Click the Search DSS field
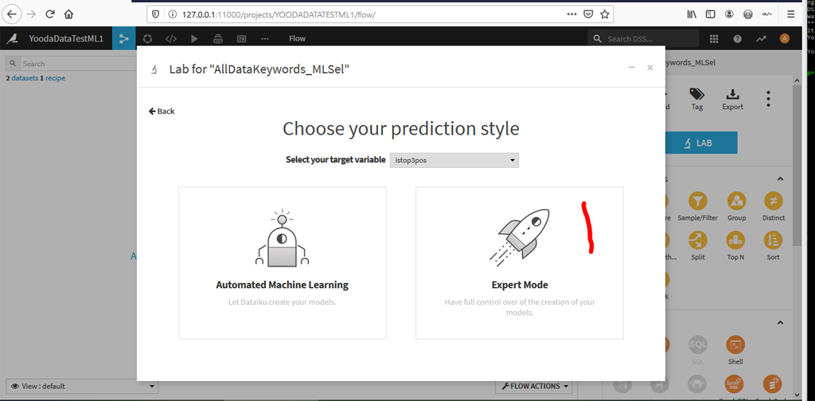This screenshot has width=815, height=401. point(643,38)
